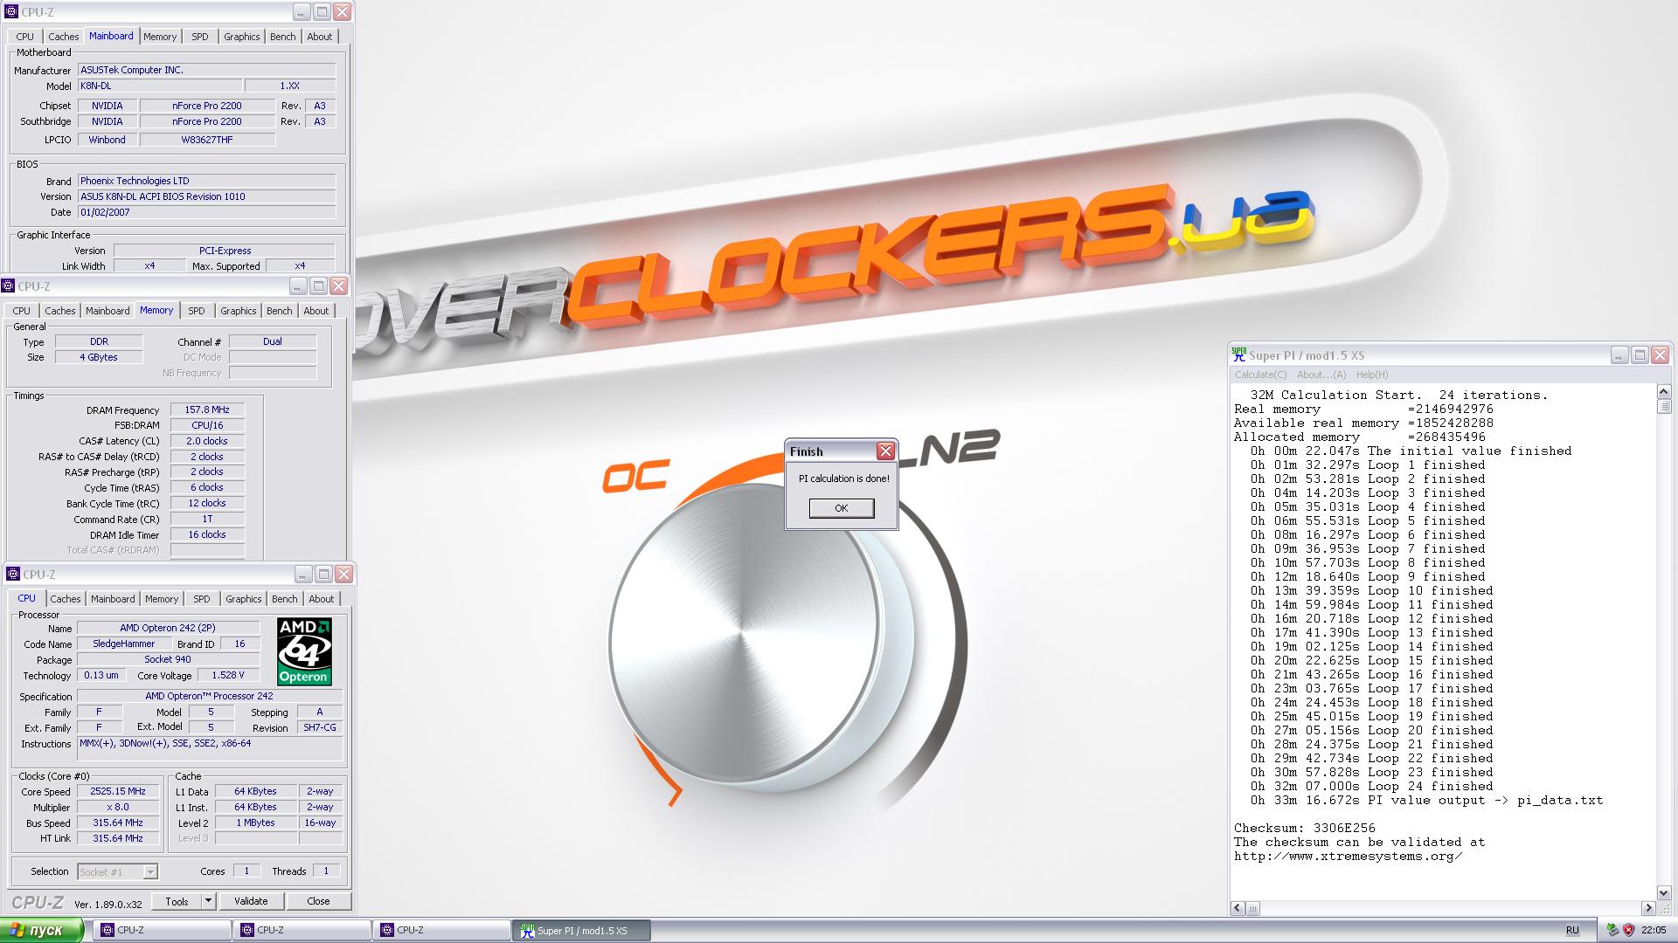1678x943 pixels.
Task: Click Super PI icon in its title bar
Action: [1239, 355]
